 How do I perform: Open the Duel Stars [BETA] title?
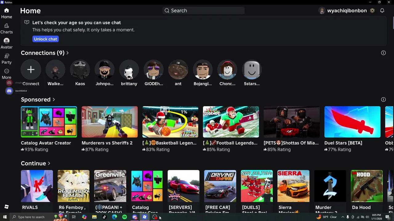[343, 143]
